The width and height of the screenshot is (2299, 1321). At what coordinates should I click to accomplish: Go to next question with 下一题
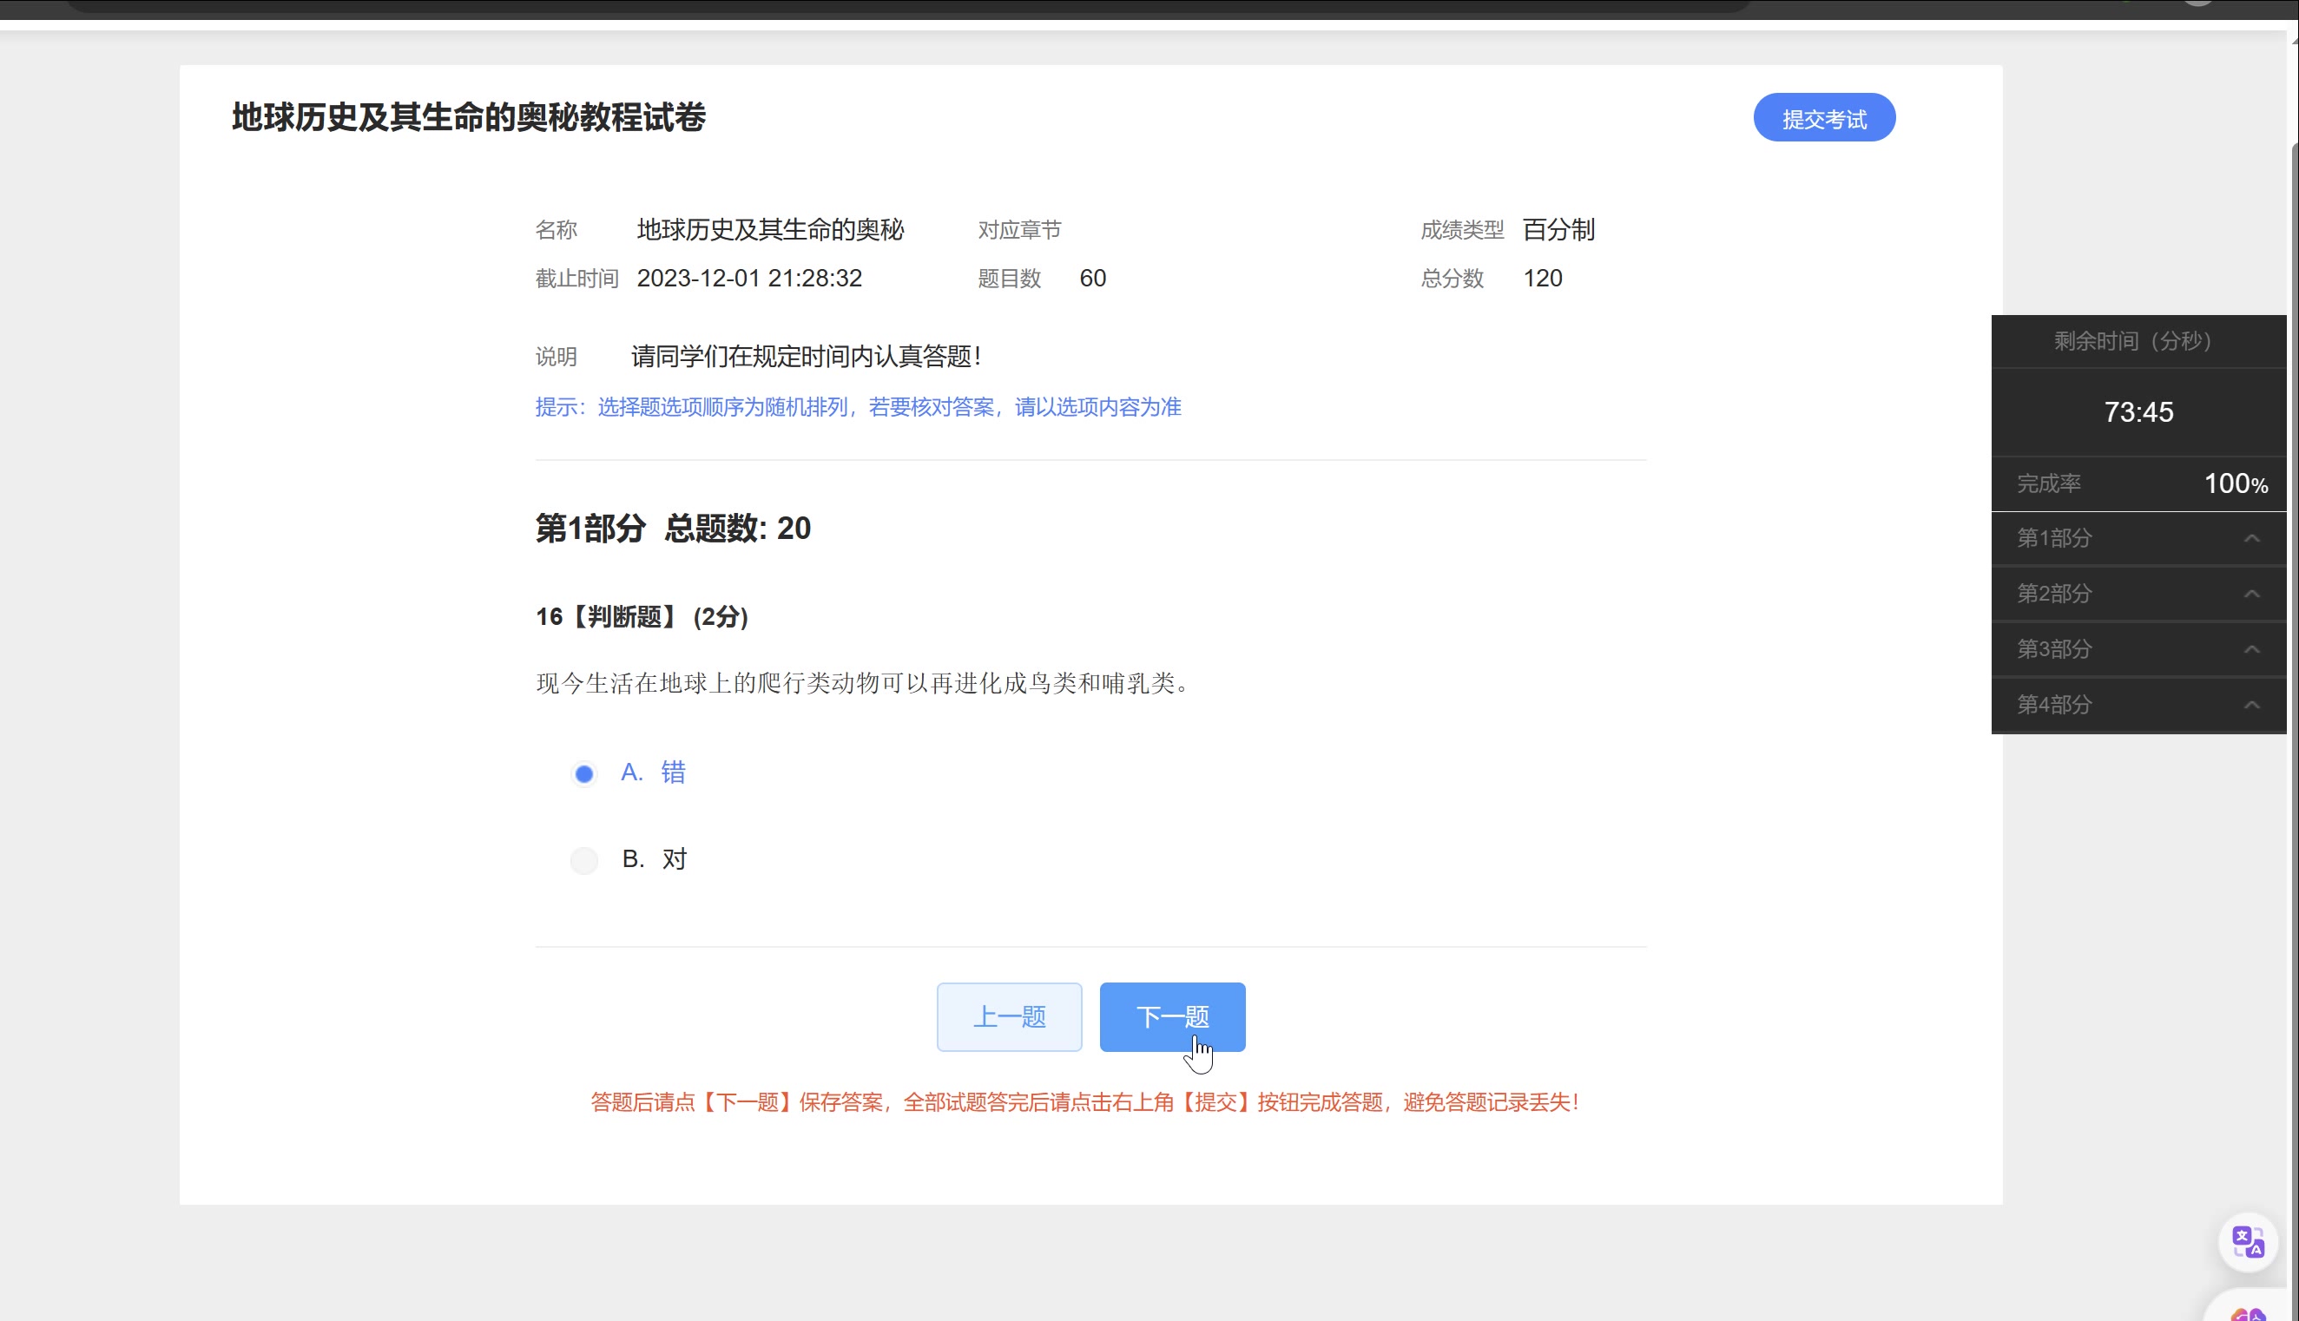tap(1172, 1017)
